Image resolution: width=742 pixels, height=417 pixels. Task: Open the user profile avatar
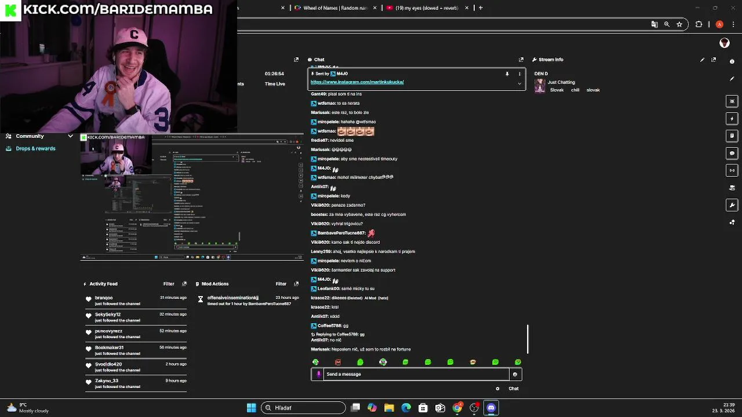724,43
